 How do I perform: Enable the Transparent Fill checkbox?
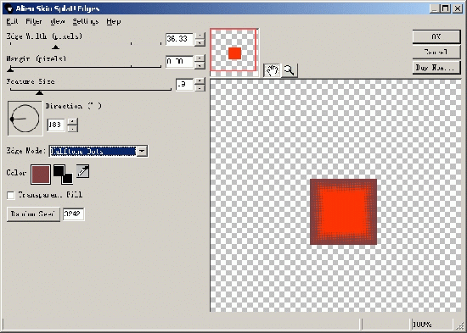[x=11, y=196]
